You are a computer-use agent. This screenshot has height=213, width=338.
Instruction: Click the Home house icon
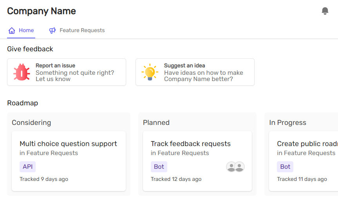click(x=12, y=31)
